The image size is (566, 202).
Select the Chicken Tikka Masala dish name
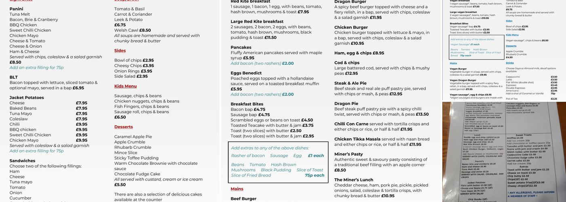pyautogui.click(x=357, y=139)
